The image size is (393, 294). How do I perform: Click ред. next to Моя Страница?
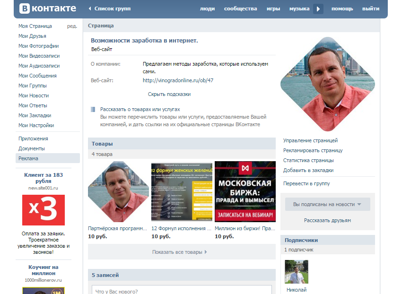72,26
